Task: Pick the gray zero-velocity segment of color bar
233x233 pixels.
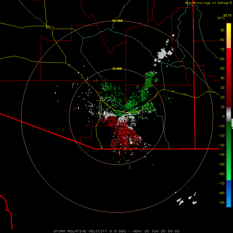Action: pyautogui.click(x=229, y=115)
